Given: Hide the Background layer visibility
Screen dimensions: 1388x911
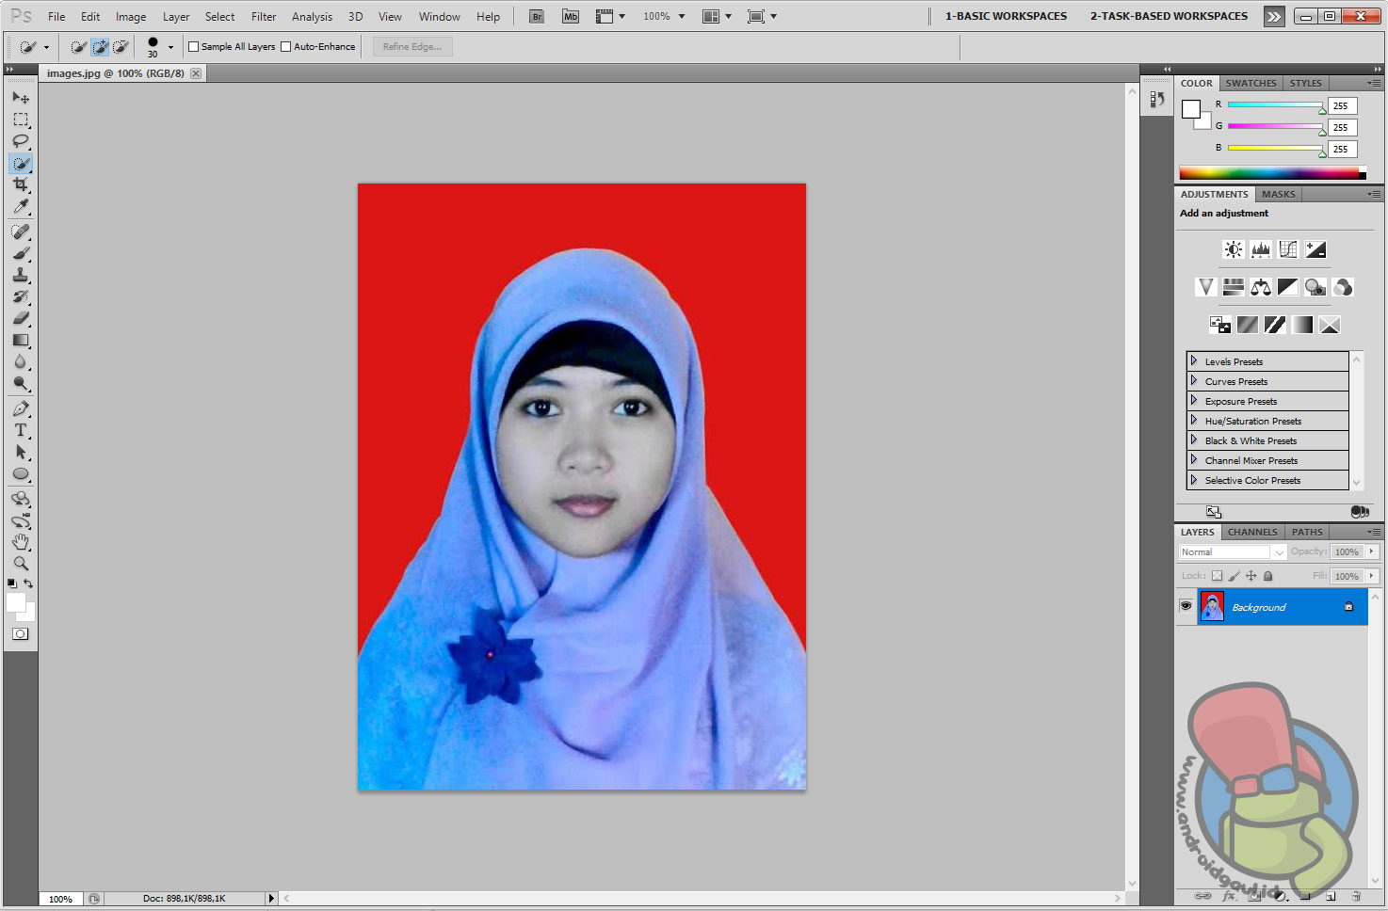Looking at the screenshot, I should [x=1186, y=606].
